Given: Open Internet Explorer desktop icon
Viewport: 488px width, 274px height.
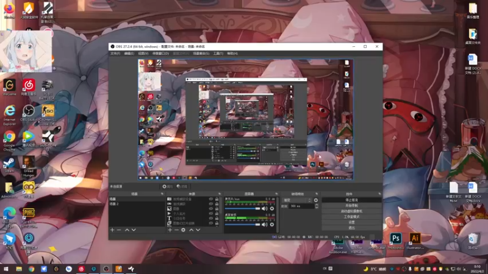Looking at the screenshot, I should pyautogui.click(x=9, y=115).
